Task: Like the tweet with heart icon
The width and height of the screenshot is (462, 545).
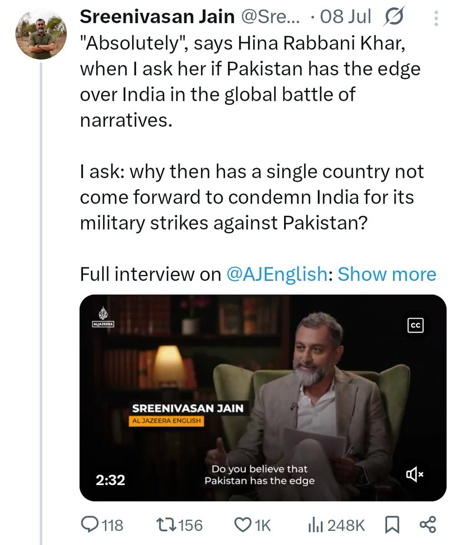Action: click(241, 525)
